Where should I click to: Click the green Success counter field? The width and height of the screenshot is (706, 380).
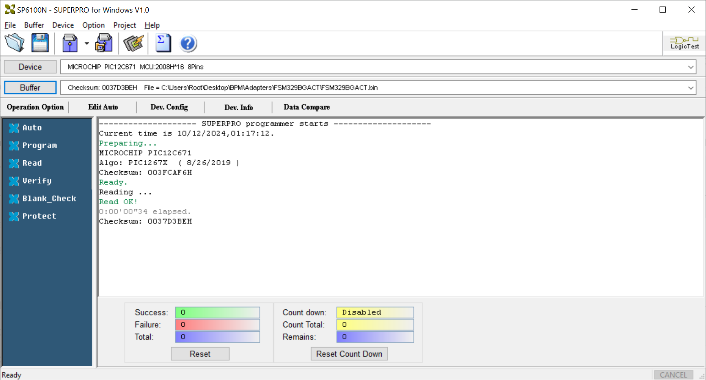[x=218, y=312]
